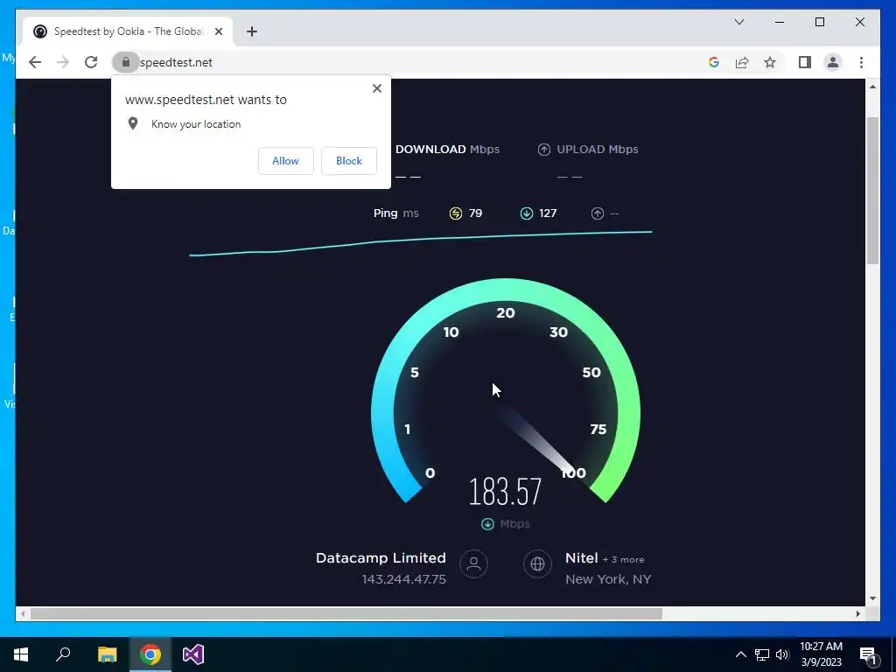Select the IP address 143.244.47.75
The height and width of the screenshot is (672, 896).
[404, 579]
